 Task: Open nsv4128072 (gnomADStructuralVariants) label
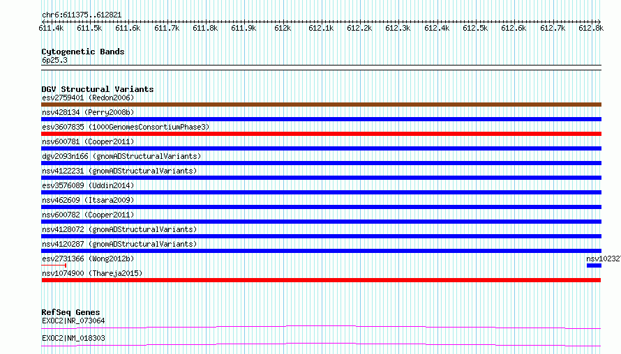coord(119,229)
